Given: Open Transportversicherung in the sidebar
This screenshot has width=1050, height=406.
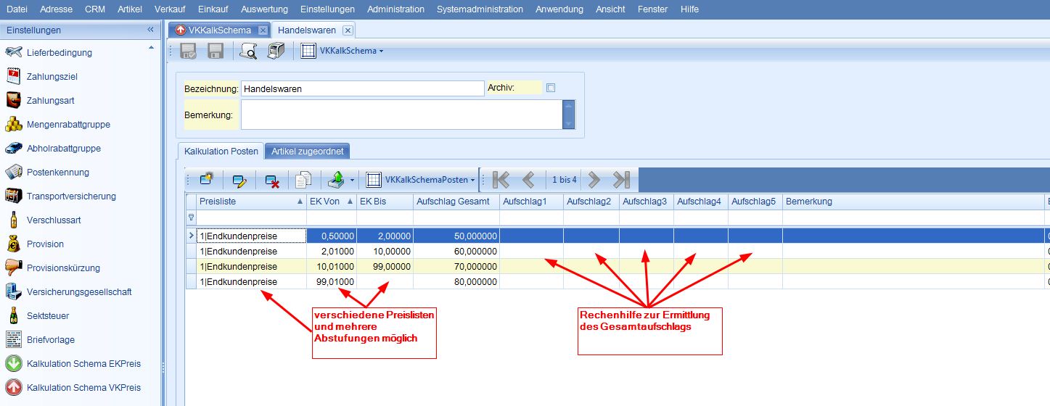Looking at the screenshot, I should [71, 196].
